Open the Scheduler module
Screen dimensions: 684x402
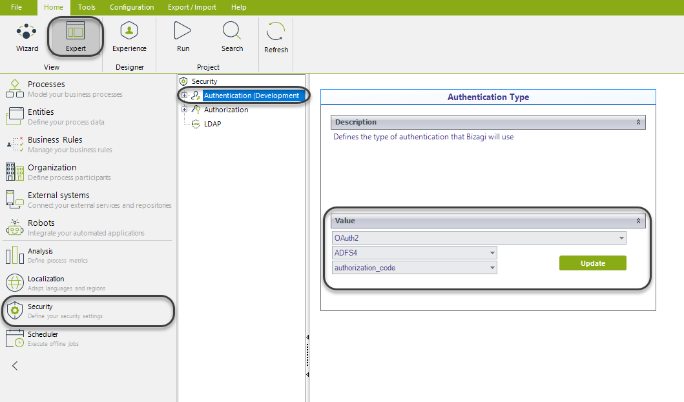[87, 339]
